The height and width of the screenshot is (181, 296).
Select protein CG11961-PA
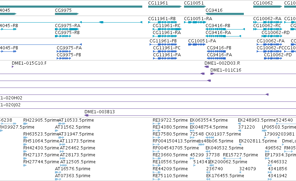coord(165,58)
